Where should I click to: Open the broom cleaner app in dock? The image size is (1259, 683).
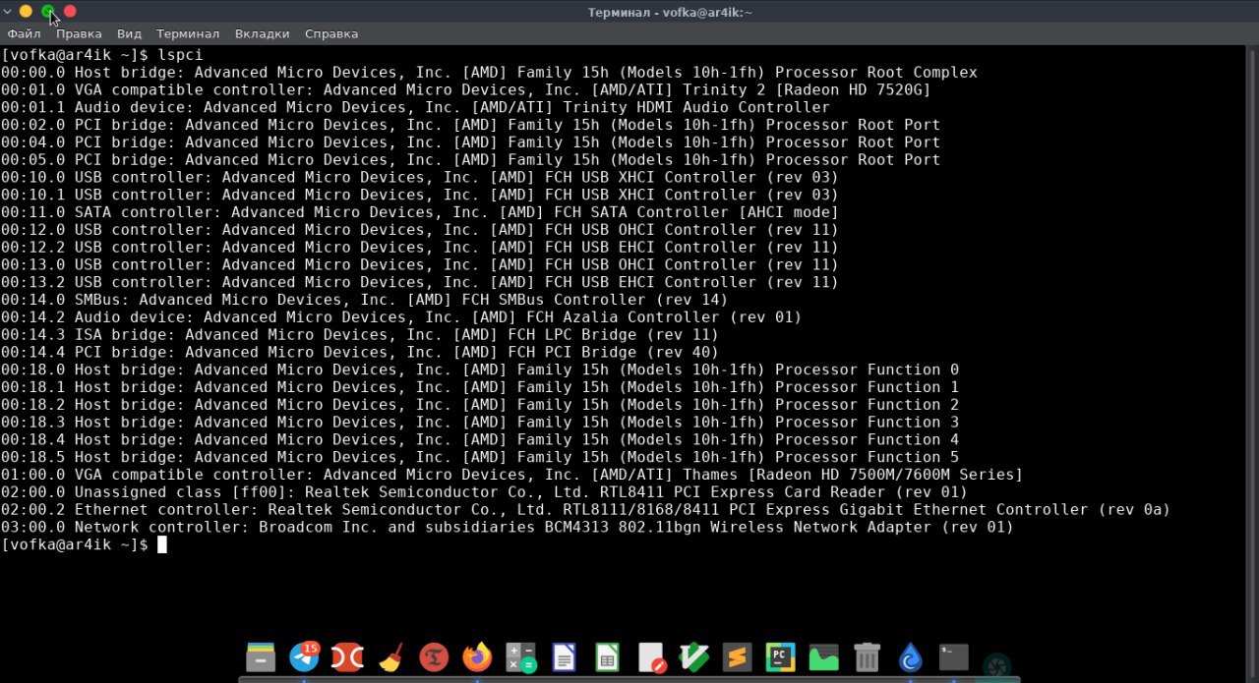click(390, 656)
